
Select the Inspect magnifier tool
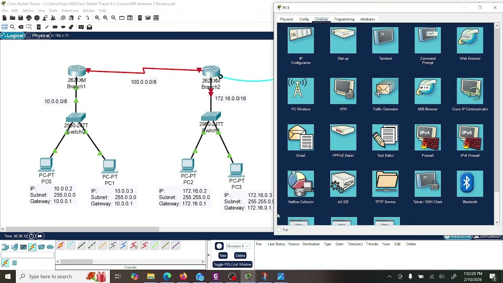coord(13,27)
